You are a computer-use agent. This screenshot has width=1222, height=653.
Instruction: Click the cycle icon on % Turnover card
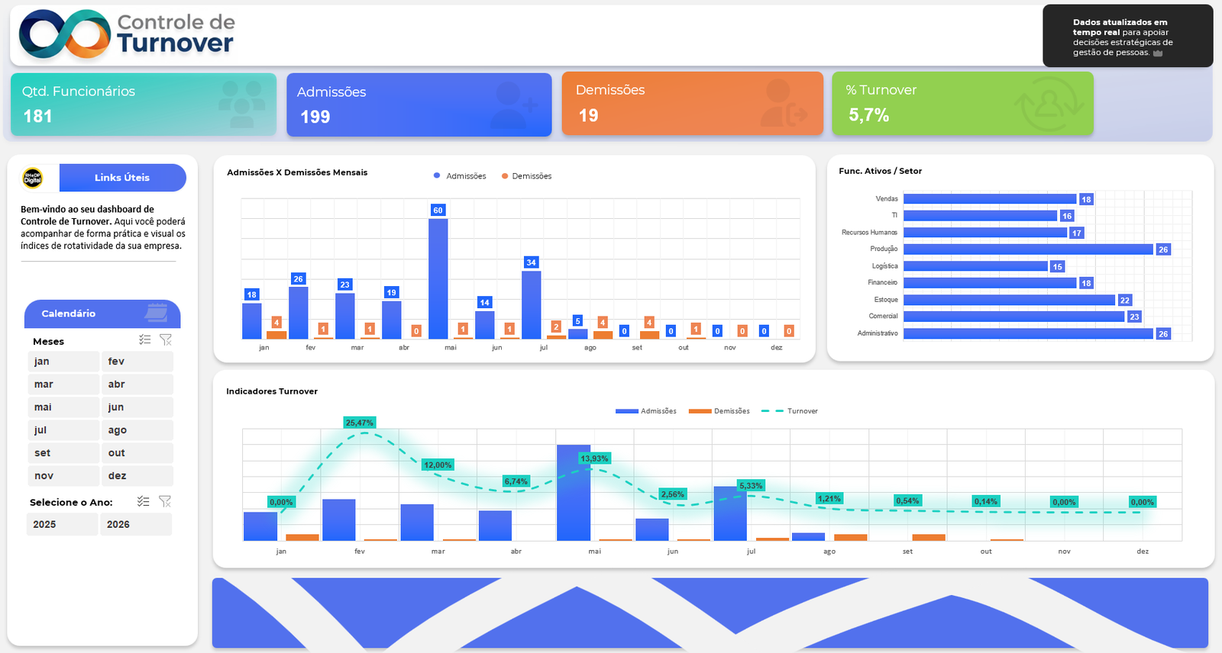click(x=1049, y=104)
